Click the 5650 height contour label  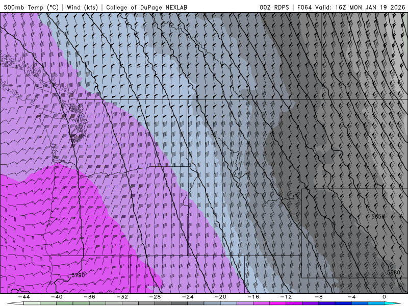(x=378, y=216)
